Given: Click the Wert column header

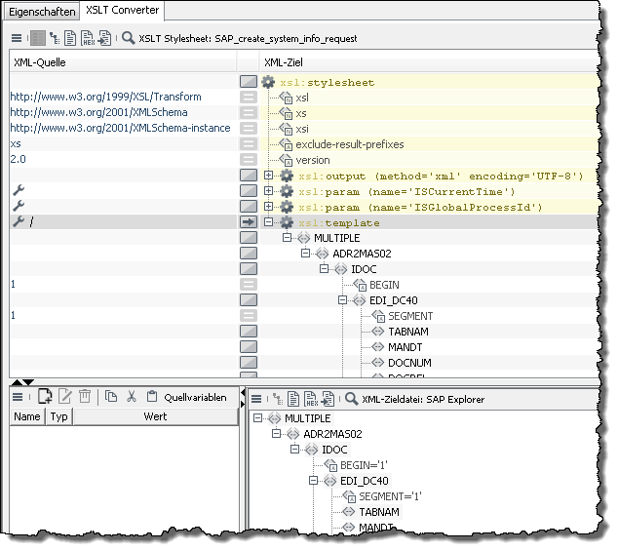Looking at the screenshot, I should pos(154,416).
